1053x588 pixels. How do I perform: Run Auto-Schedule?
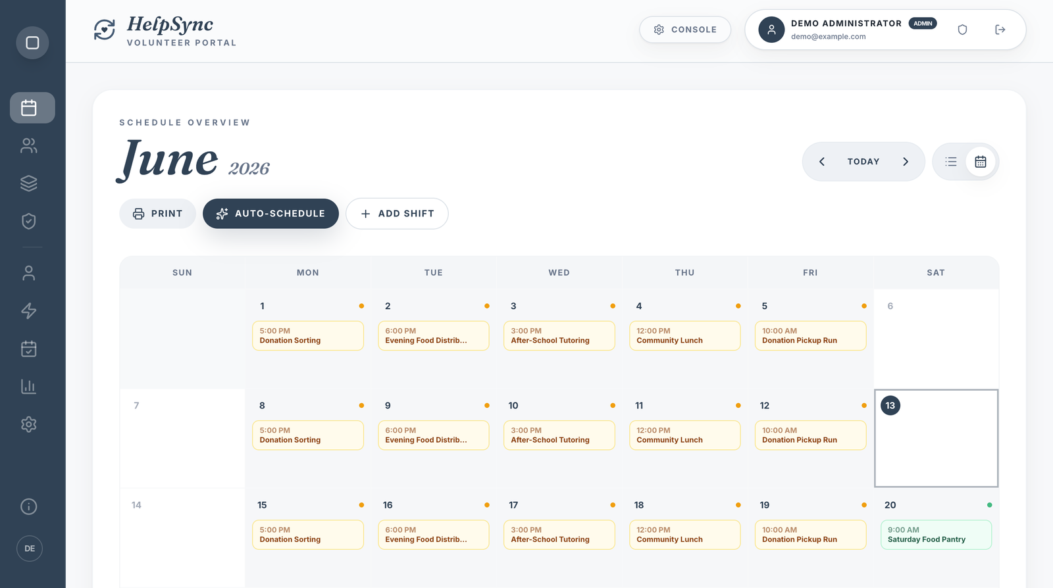click(270, 214)
